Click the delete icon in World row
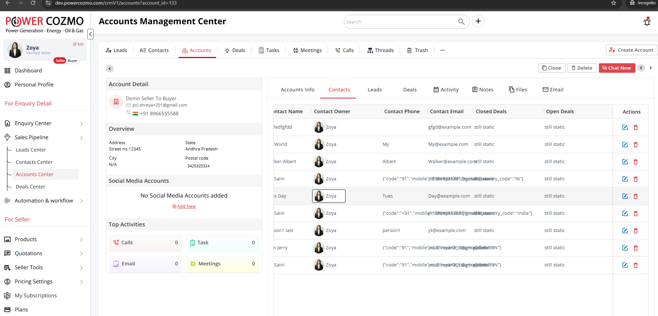 click(x=635, y=144)
